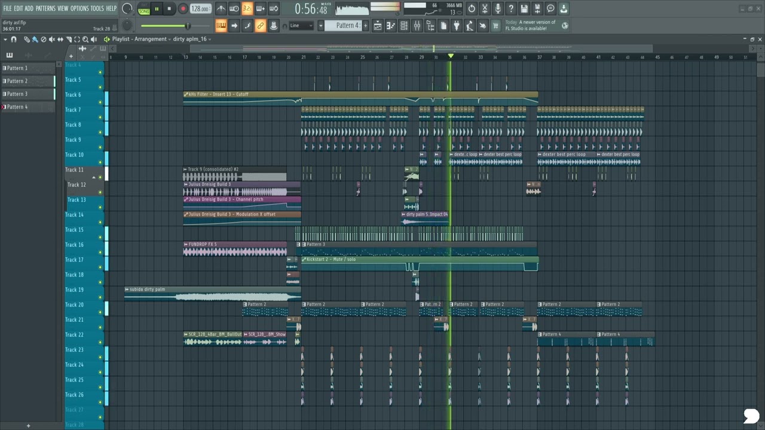Open the chat support bubble icon
The height and width of the screenshot is (430, 765).
(550, 8)
